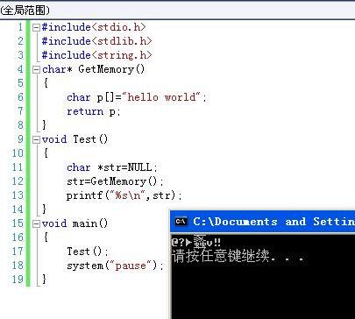355x319 pixels.
Task: Click the console window cmd icon
Action: 181,221
